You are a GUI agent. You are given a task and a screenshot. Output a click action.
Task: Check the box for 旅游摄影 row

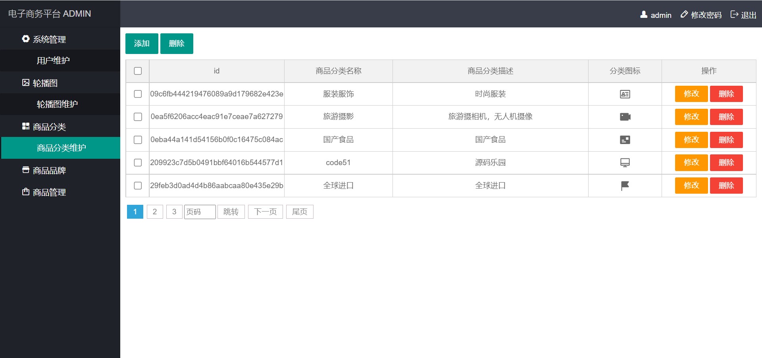pos(138,117)
